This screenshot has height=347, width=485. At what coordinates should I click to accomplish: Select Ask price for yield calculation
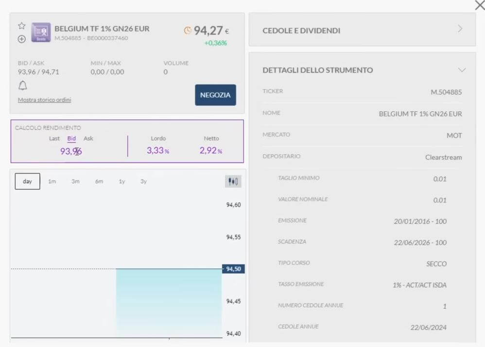pyautogui.click(x=88, y=139)
